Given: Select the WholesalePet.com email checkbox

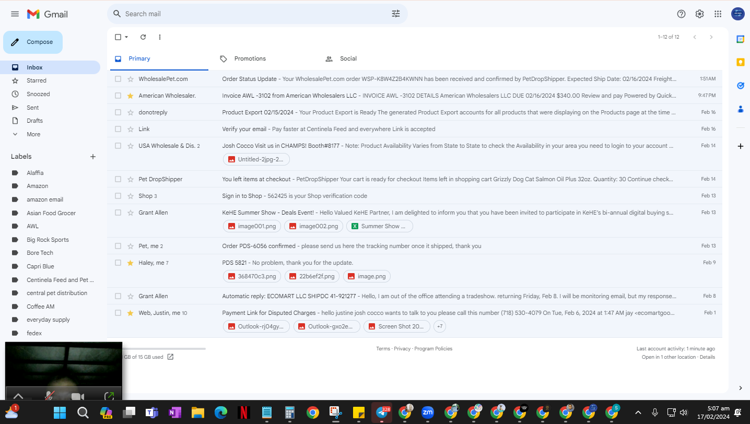Looking at the screenshot, I should [x=118, y=79].
